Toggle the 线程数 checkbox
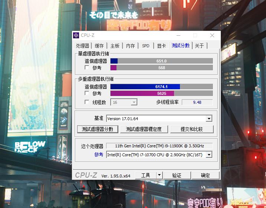 click(x=87, y=102)
